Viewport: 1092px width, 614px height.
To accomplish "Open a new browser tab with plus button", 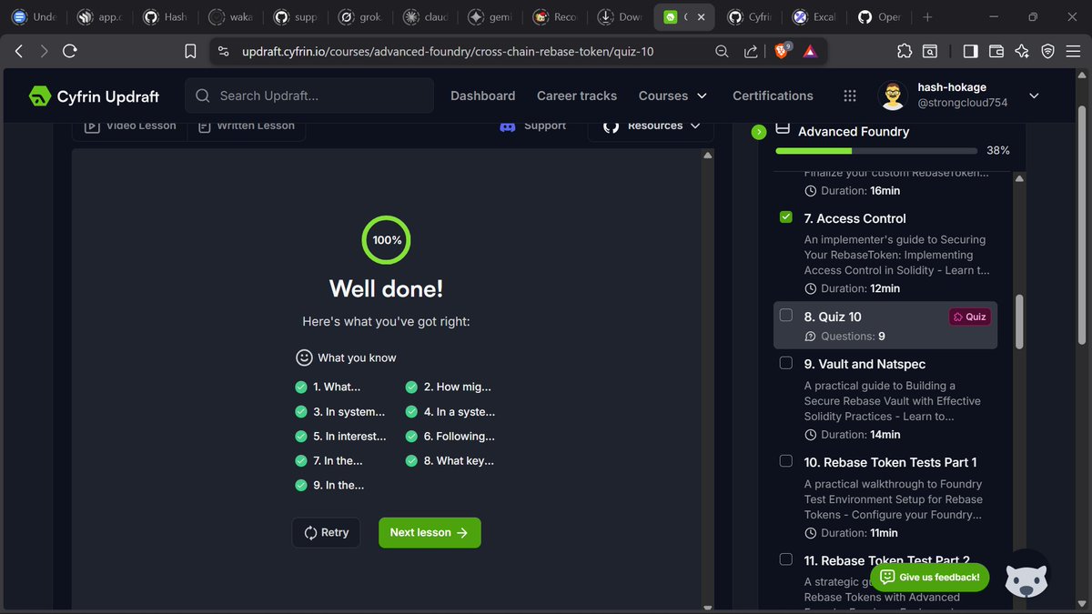I will [927, 16].
